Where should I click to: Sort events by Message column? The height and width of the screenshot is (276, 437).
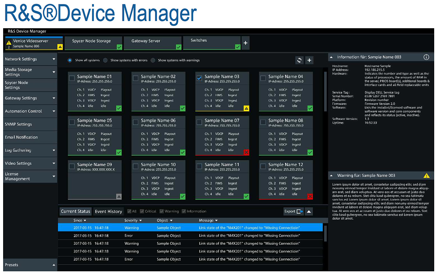(208, 220)
